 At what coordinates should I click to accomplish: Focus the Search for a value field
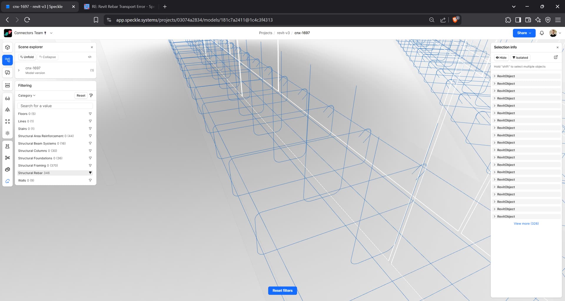[55, 106]
